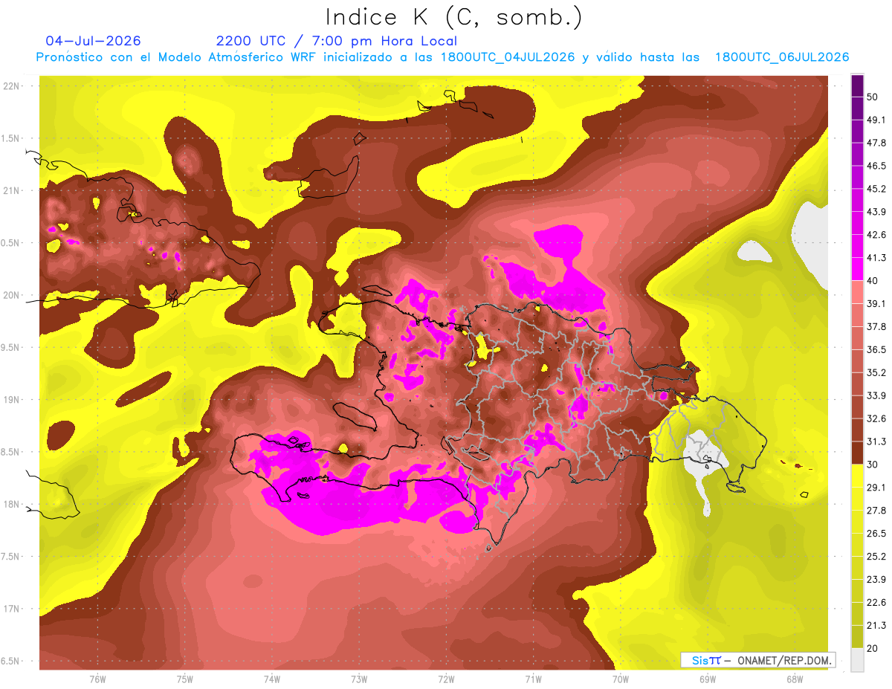Click the legend value "21.3"
This screenshot has width=892, height=689.
point(876,625)
